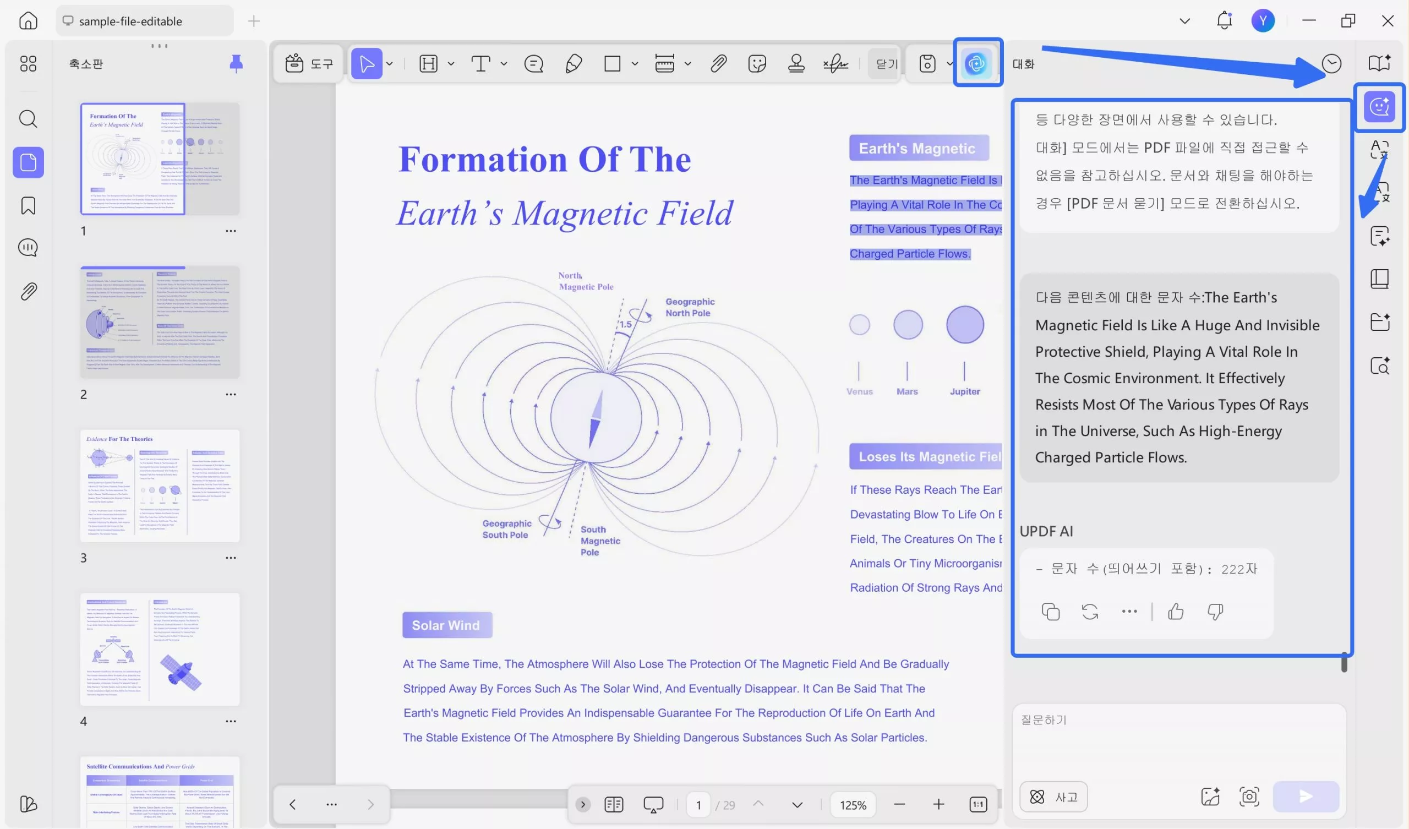Start slideshow presentation mode
The height and width of the screenshot is (829, 1409).
tap(653, 804)
